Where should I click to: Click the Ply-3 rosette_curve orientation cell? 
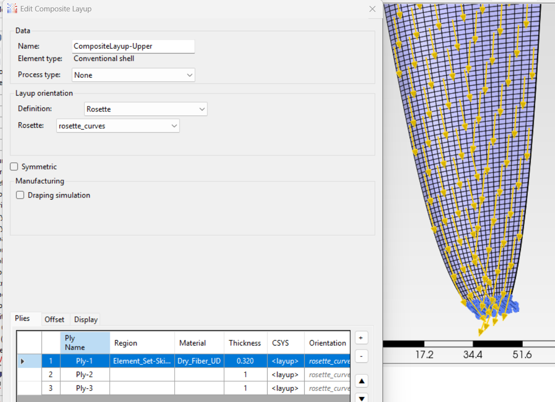pyautogui.click(x=327, y=388)
